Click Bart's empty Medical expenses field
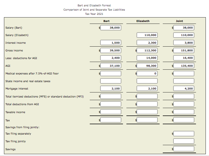 pyautogui.click(x=111, y=73)
